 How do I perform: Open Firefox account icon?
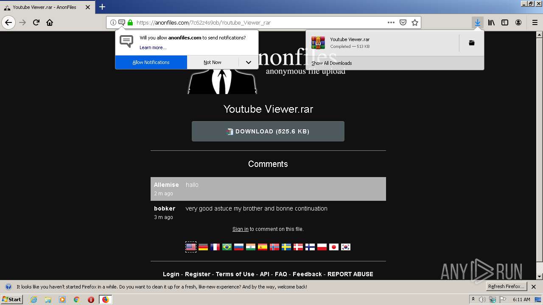point(518,22)
